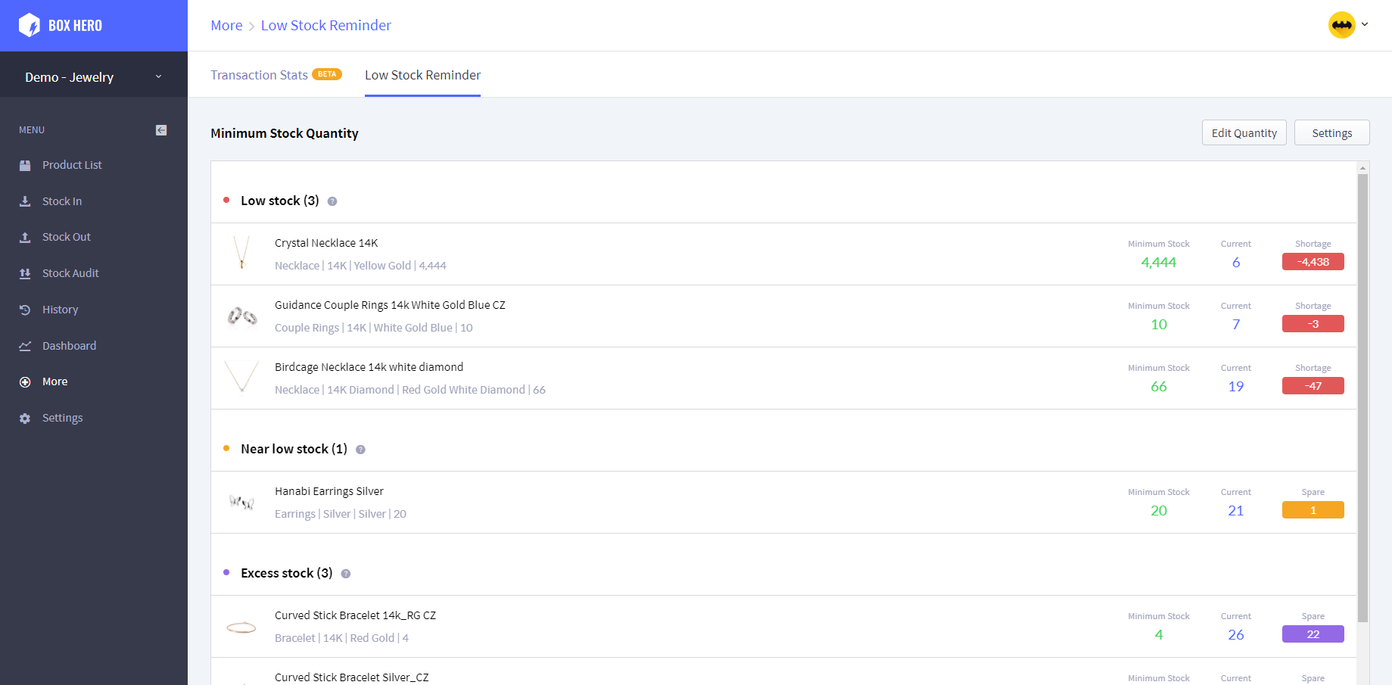The height and width of the screenshot is (685, 1392).
Task: Click help icon next to Low stock
Action: 332,201
